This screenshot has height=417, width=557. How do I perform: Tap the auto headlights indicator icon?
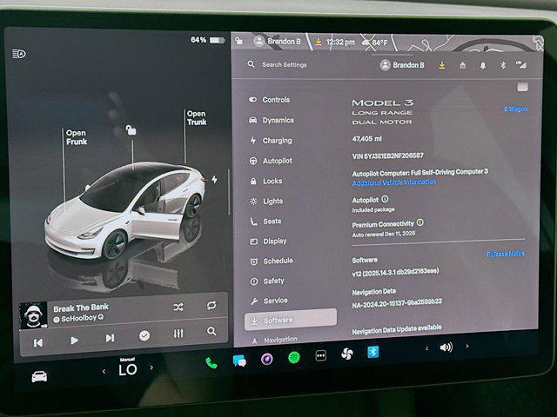click(19, 54)
